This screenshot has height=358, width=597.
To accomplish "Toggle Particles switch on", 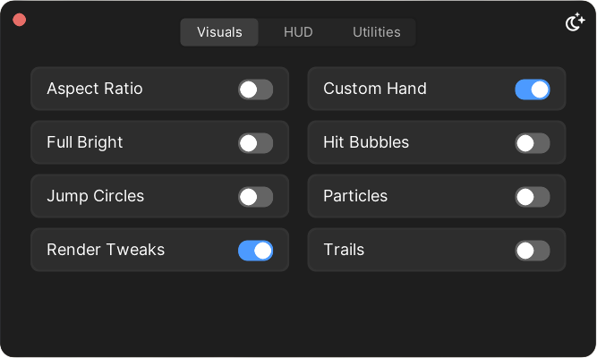I will (x=532, y=197).
